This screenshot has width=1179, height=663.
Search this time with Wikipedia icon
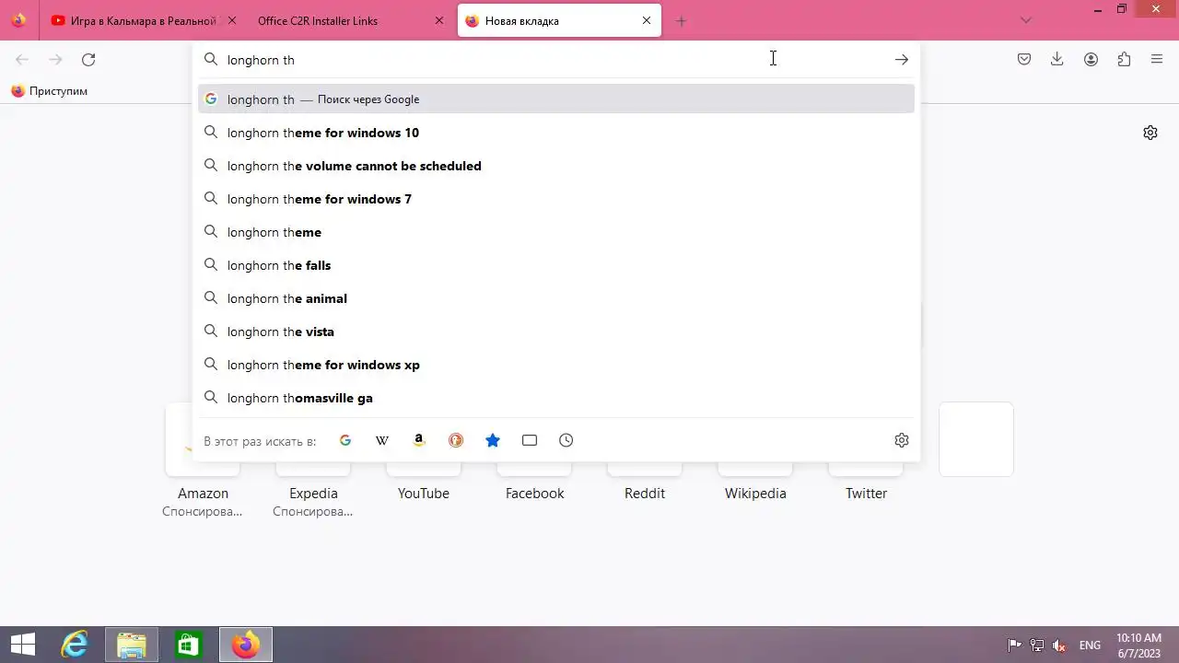(382, 440)
